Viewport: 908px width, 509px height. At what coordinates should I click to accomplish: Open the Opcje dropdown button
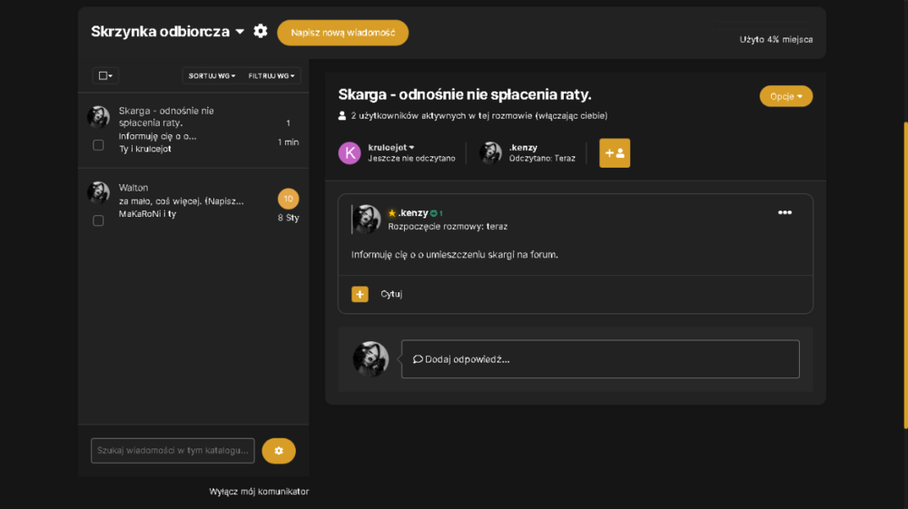click(785, 96)
